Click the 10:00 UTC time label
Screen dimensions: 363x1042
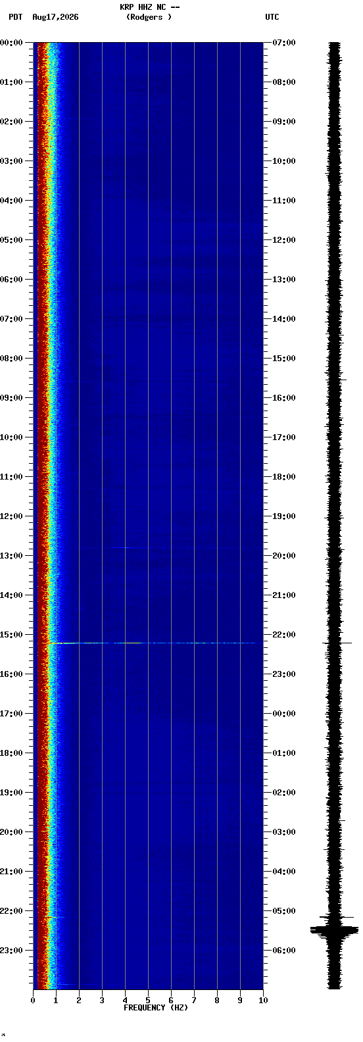(x=284, y=161)
